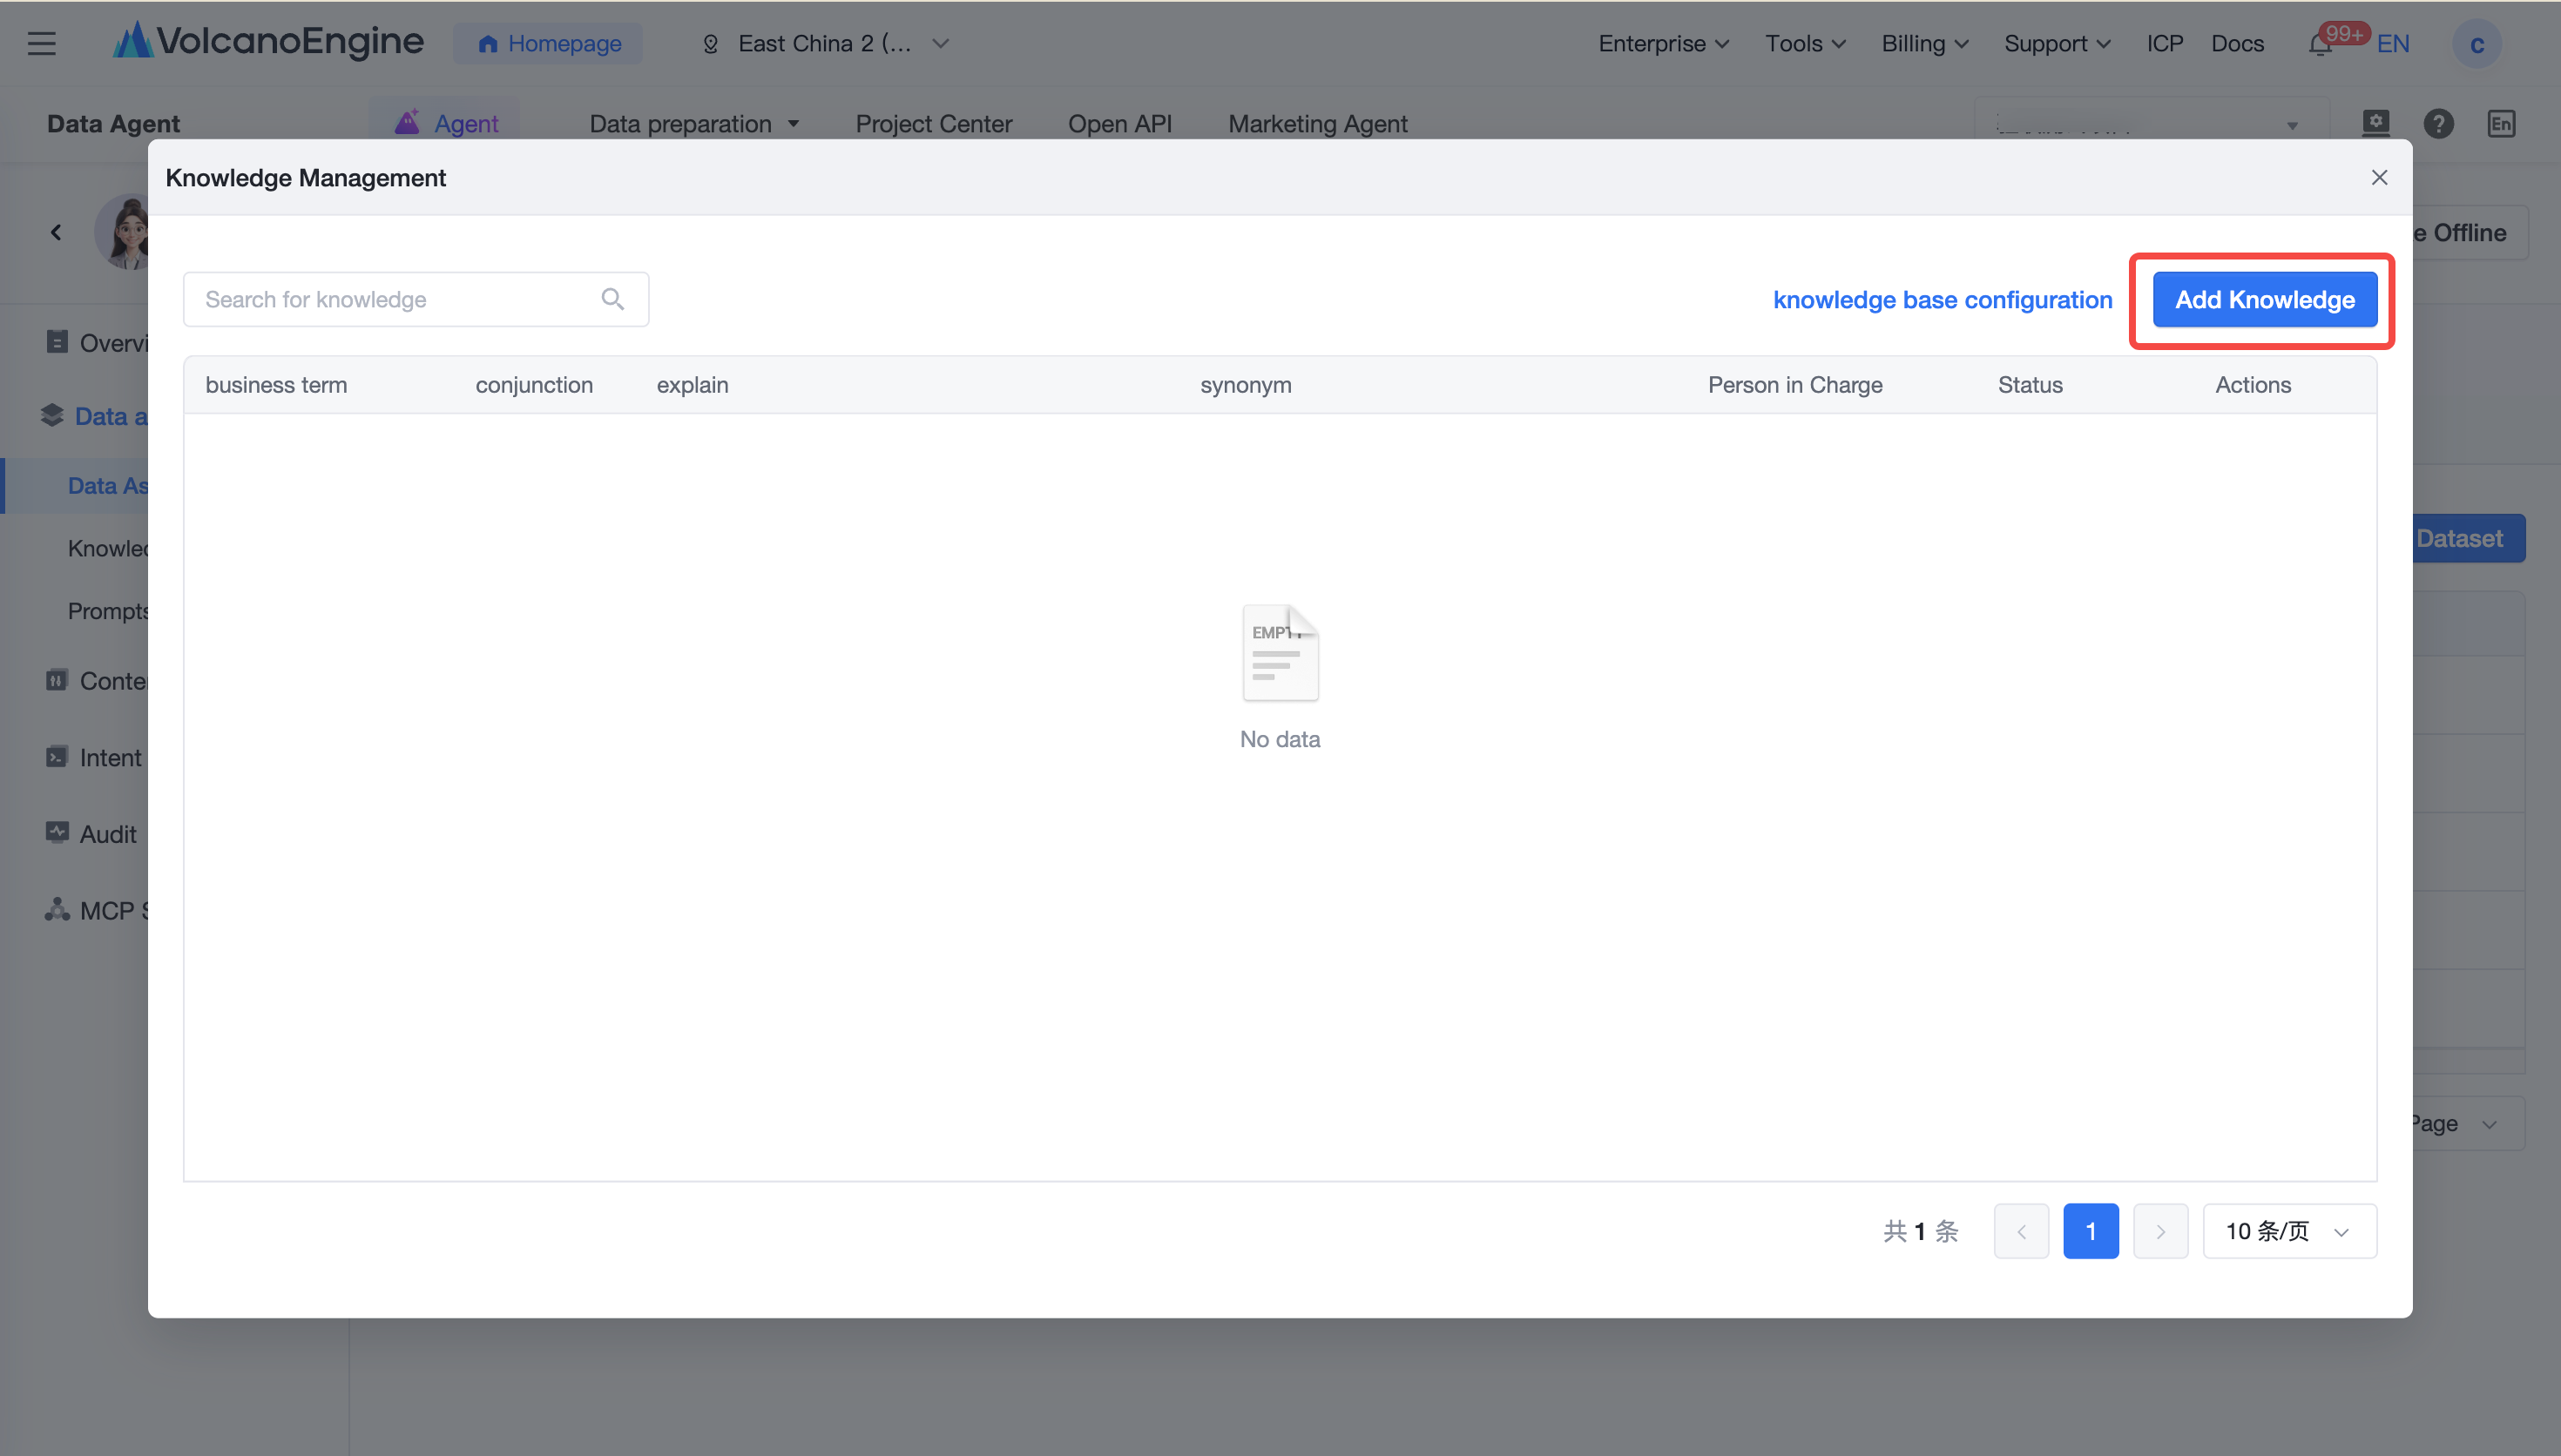Open the 10 条/页 page size dropdown
This screenshot has height=1456, width=2561.
click(x=2289, y=1230)
